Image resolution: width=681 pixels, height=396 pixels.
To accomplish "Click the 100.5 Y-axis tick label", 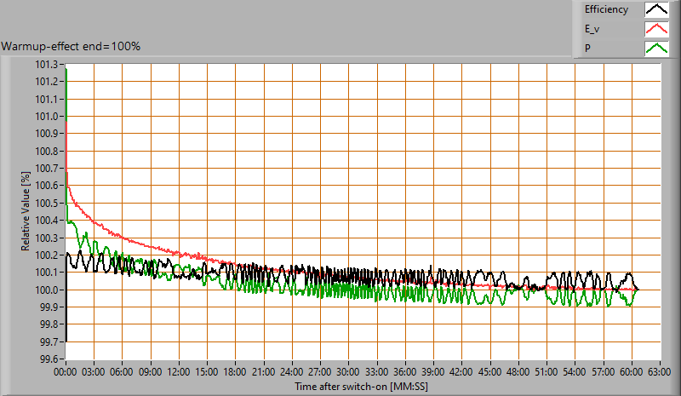I will pyautogui.click(x=46, y=203).
